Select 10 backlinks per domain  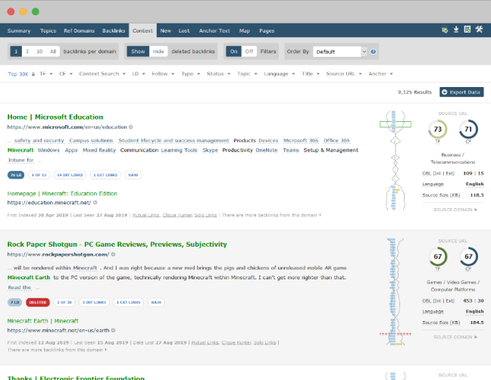pos(39,51)
